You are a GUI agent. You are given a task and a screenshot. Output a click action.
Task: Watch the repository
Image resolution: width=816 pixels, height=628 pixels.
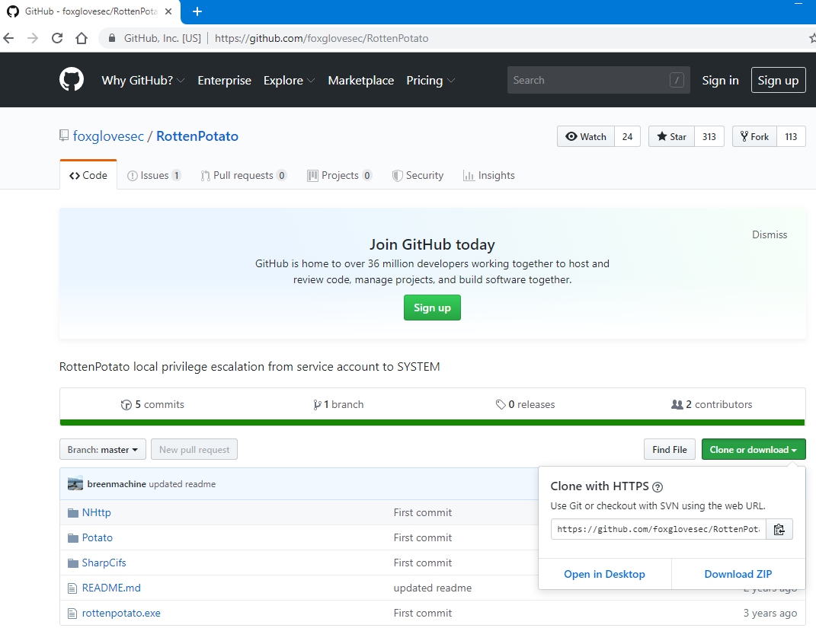(x=586, y=136)
